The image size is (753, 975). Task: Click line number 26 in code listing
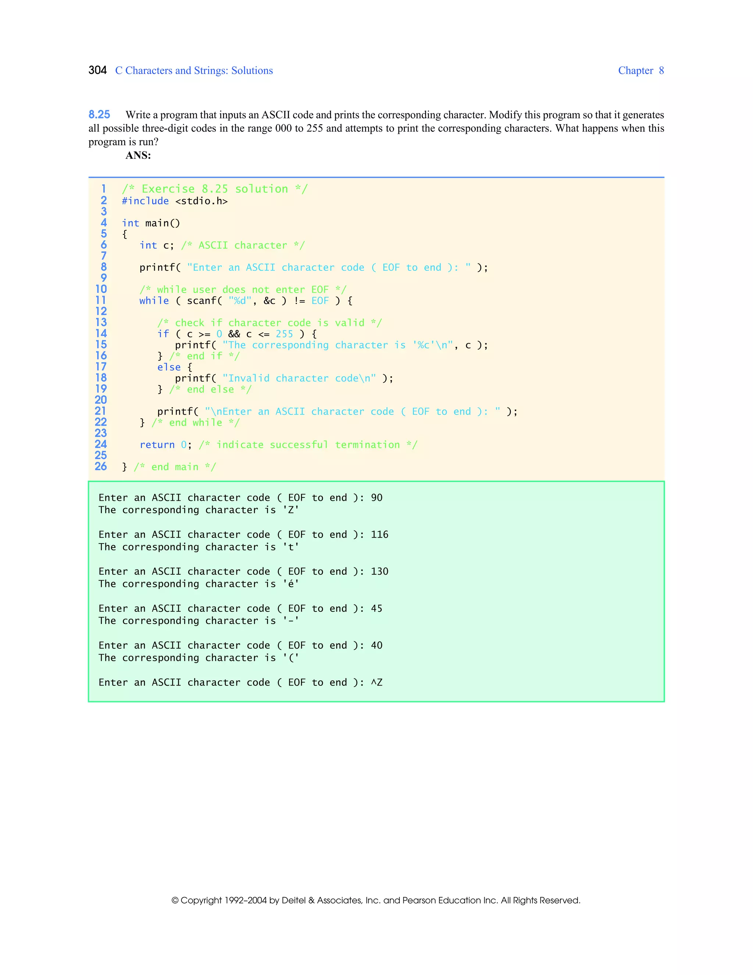point(101,467)
